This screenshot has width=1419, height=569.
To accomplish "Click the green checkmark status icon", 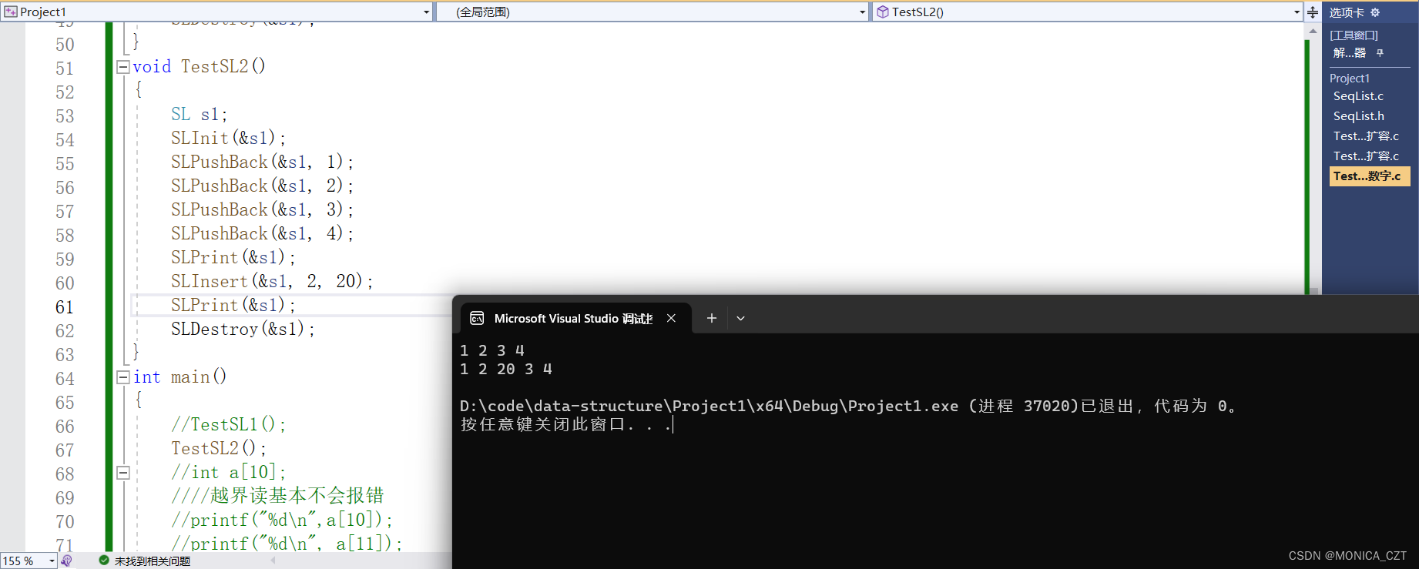I will pyautogui.click(x=104, y=561).
